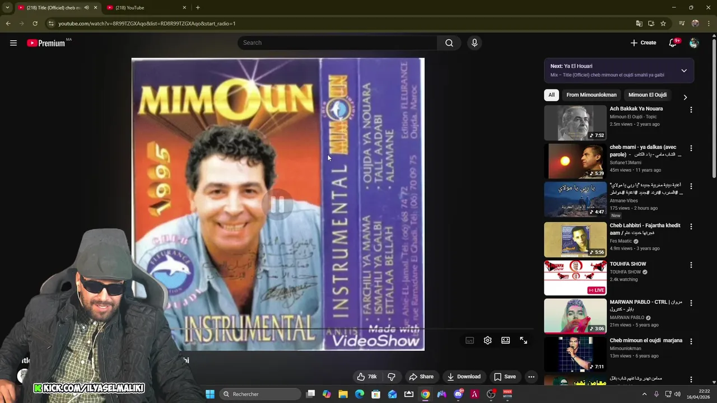Open more options for Ach Bakkak Ya Nouara
The image size is (717, 403).
tap(691, 110)
